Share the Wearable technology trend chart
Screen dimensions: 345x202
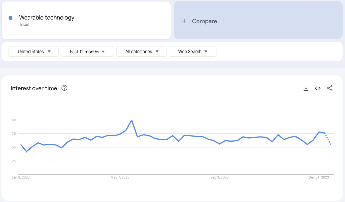[x=330, y=88]
